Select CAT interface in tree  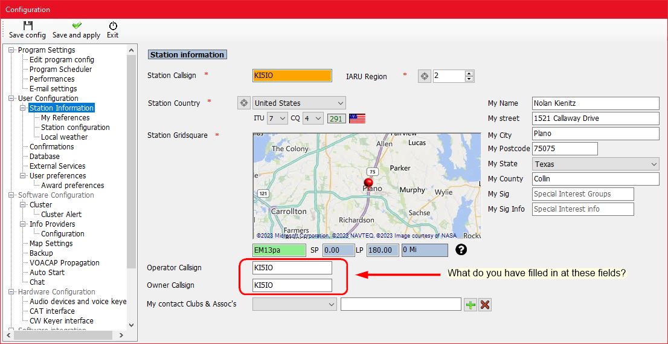[x=52, y=311]
